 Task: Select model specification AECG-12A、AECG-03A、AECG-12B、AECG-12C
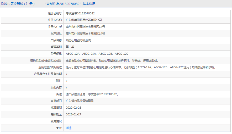click(97, 54)
